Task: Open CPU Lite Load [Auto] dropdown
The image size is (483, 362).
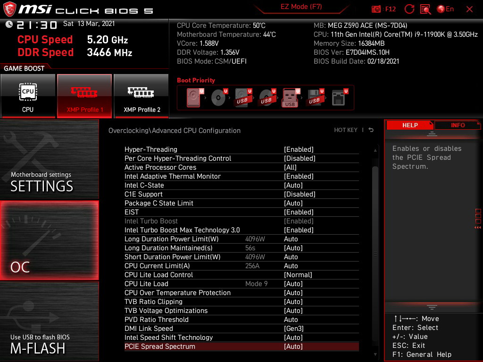Action: coord(241,283)
